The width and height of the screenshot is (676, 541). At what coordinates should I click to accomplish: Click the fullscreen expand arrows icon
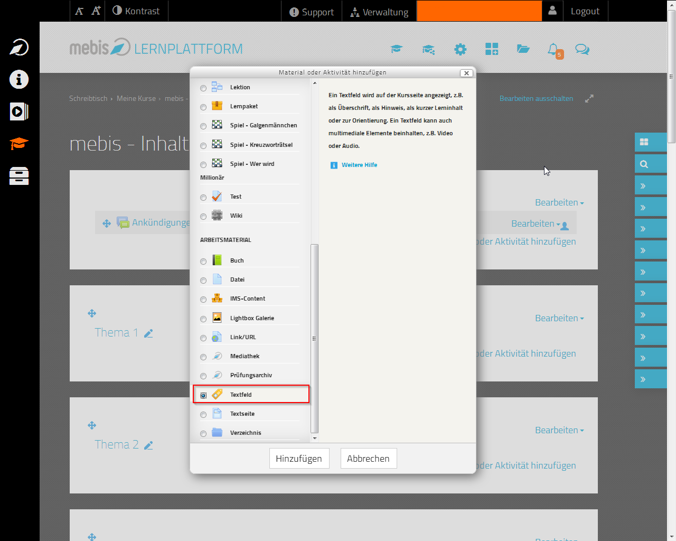(x=589, y=99)
